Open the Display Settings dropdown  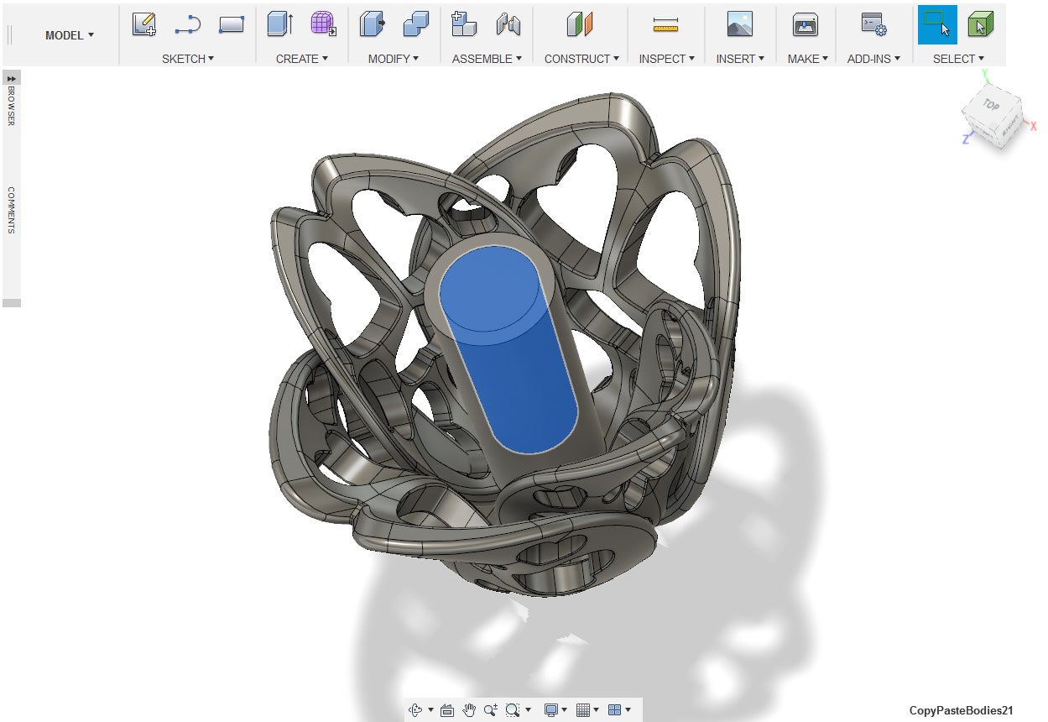555,710
